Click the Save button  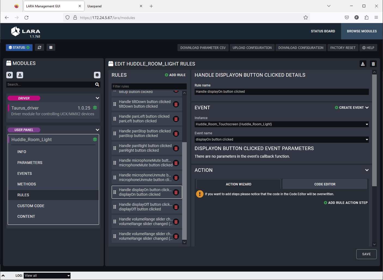point(366,254)
